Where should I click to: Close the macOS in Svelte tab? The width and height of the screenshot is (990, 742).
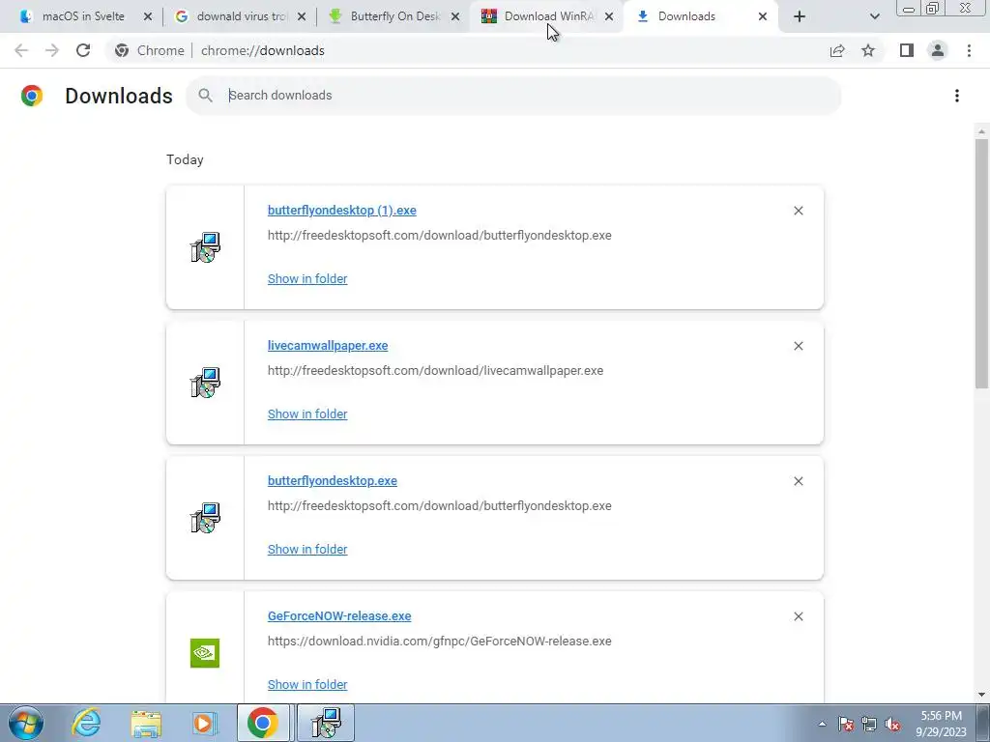[x=148, y=16]
